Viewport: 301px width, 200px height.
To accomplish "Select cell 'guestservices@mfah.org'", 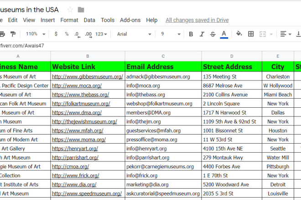I will coord(163,131).
